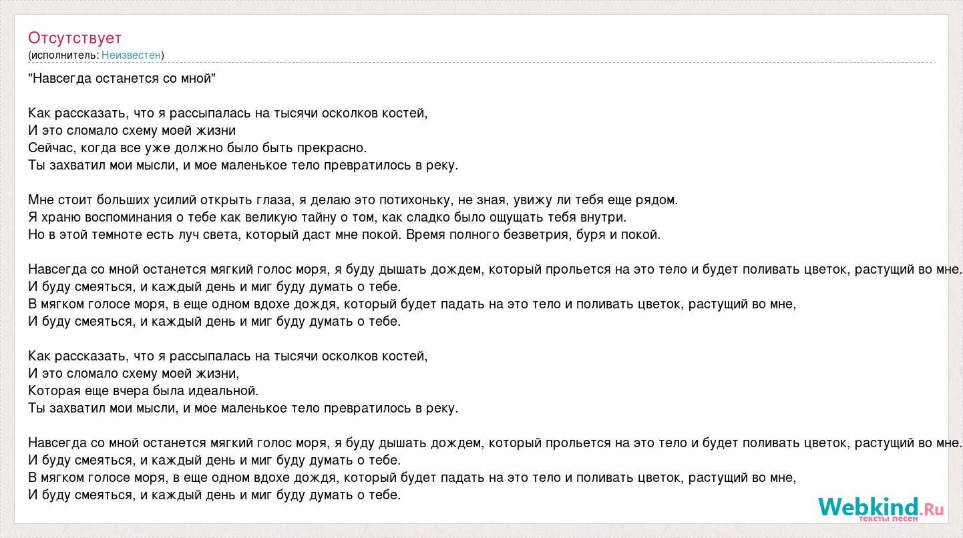The width and height of the screenshot is (963, 538).
Task: Click first "Навсегда со мной останется мягкий голос" line
Action: coord(495,269)
